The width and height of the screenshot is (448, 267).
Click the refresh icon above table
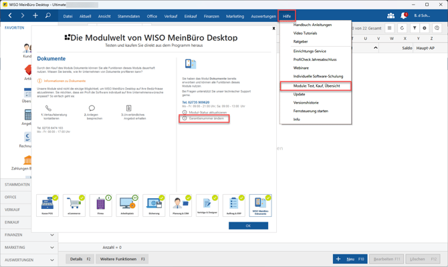tap(402, 28)
